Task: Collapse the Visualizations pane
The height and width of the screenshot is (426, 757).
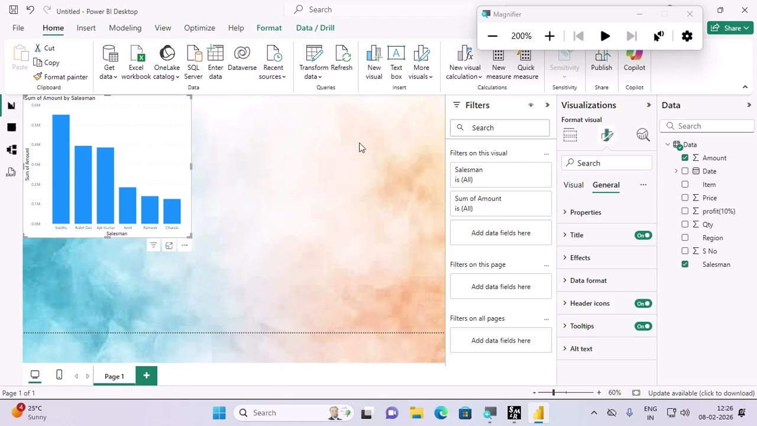Action: click(649, 105)
